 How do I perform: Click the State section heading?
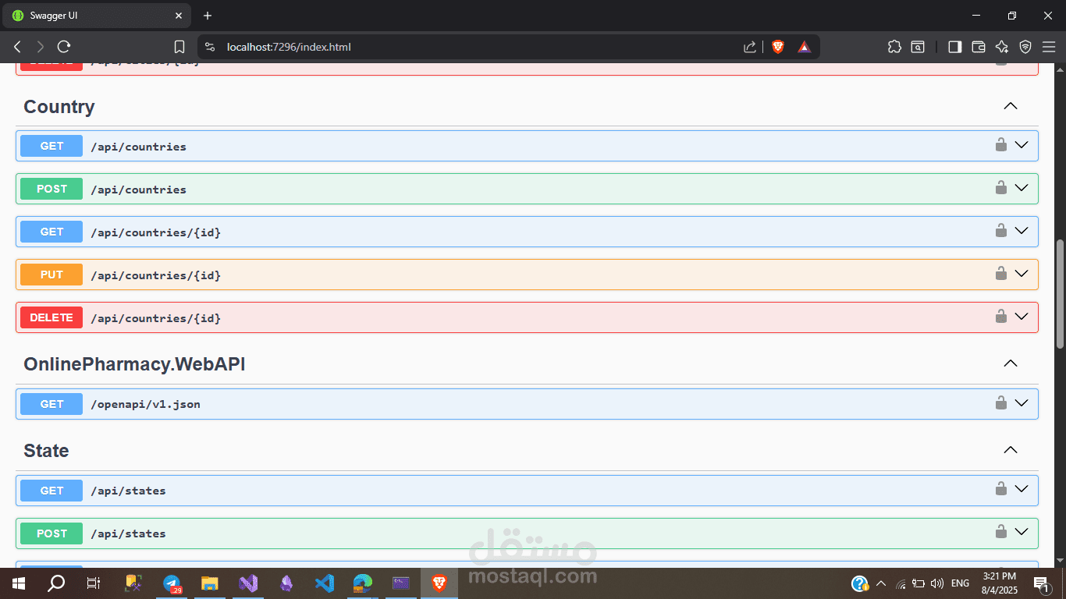click(x=46, y=451)
